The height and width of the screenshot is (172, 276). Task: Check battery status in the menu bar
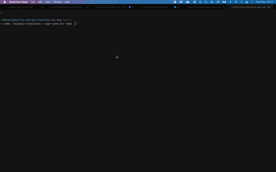pos(224,2)
